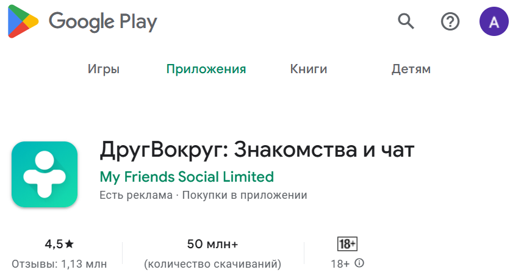Click the ДругВокруг: Знакомства и чат title
Image resolution: width=510 pixels, height=275 pixels.
tap(257, 150)
